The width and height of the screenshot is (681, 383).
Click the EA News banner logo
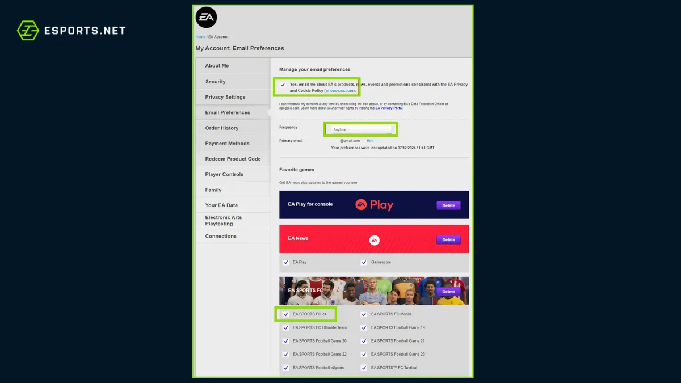coord(374,241)
